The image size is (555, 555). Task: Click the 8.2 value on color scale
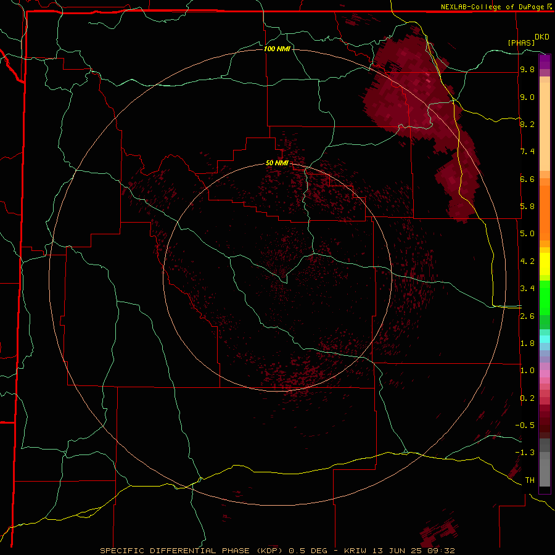click(x=527, y=124)
